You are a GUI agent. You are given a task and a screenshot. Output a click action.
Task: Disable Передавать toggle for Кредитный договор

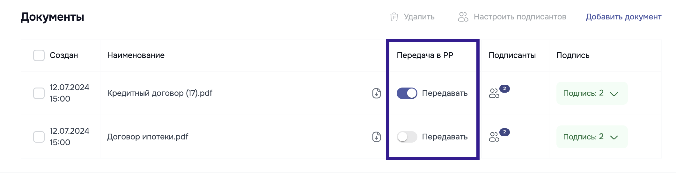pyautogui.click(x=407, y=93)
